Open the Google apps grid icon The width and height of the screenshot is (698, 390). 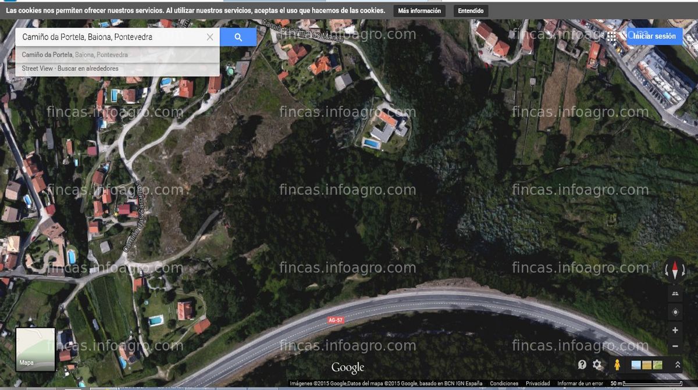611,36
